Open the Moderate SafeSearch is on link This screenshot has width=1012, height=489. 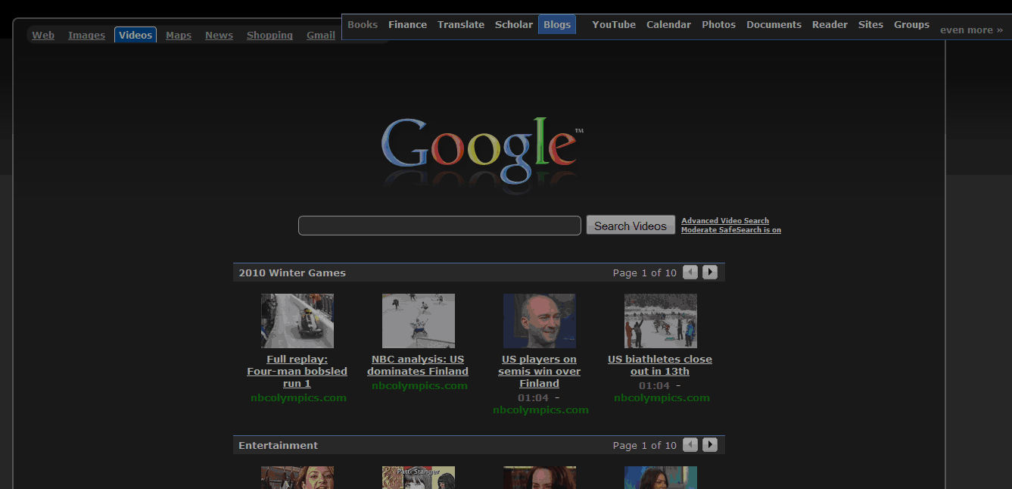coord(731,230)
